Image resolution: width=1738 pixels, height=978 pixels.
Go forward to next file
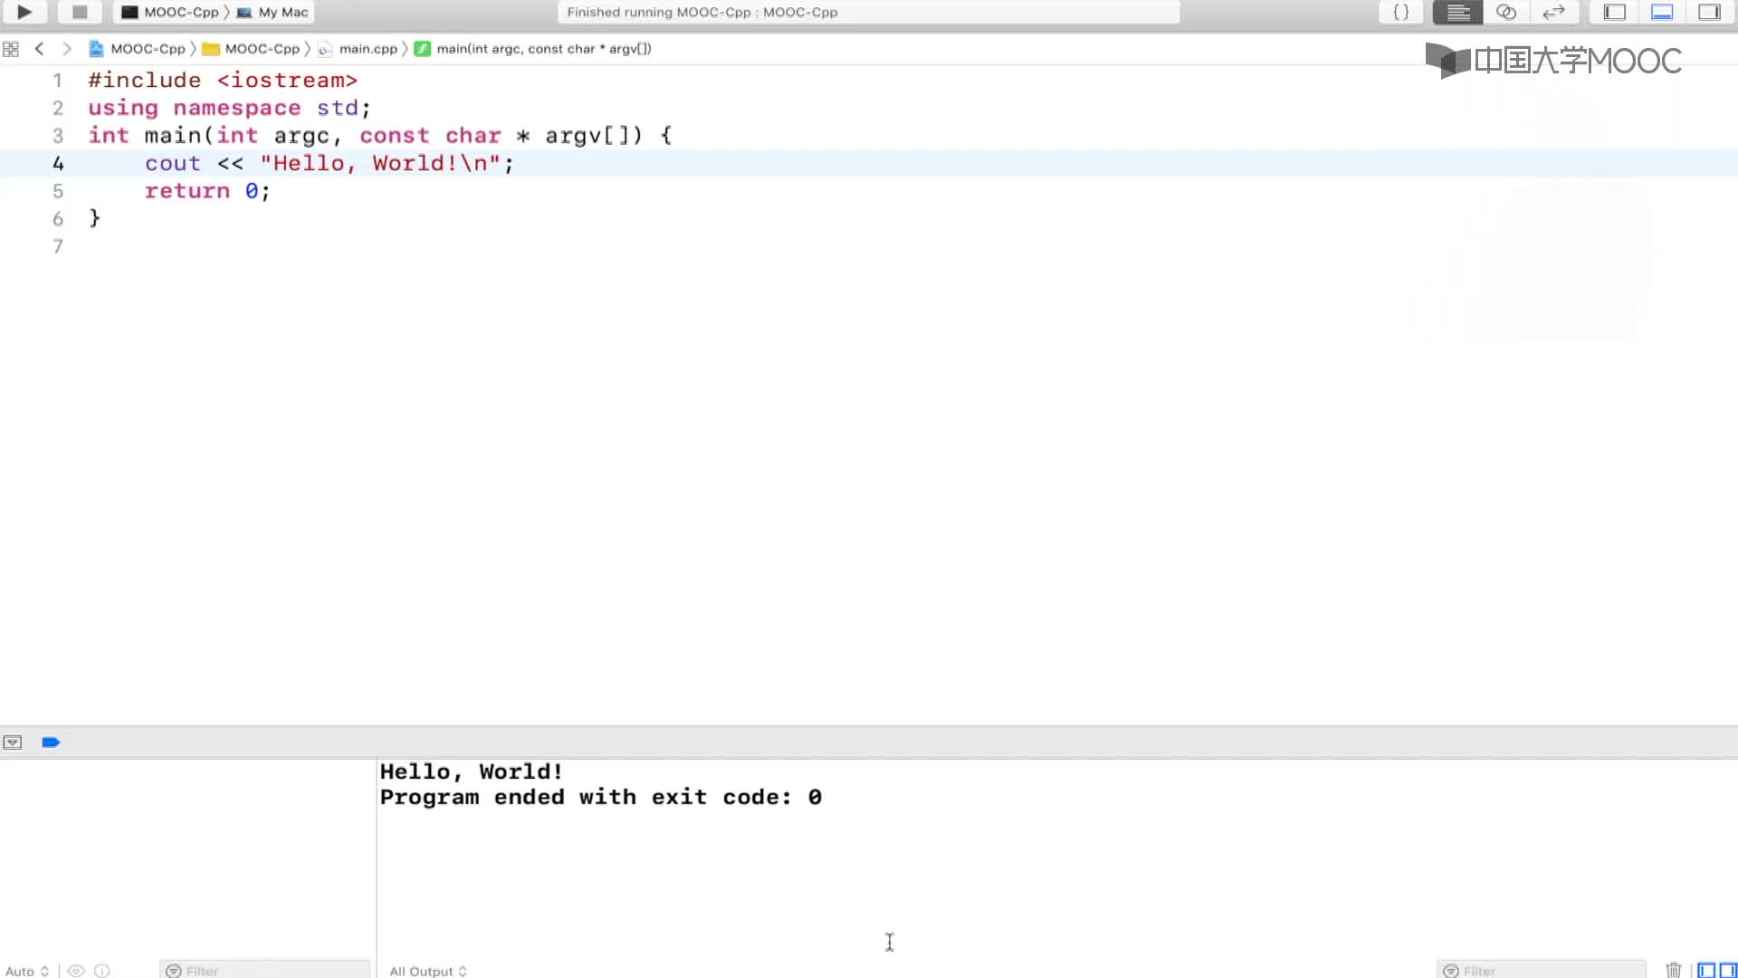pyautogui.click(x=66, y=49)
